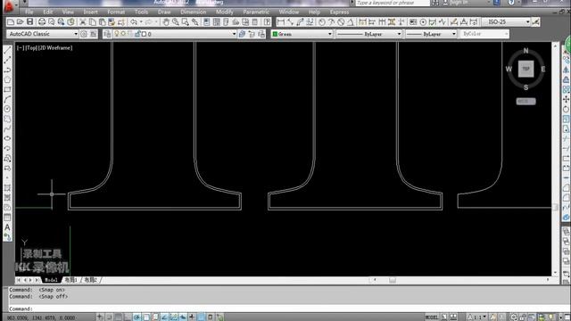
Task: Toggle Object Snap Tracking in status bar
Action: (x=164, y=317)
